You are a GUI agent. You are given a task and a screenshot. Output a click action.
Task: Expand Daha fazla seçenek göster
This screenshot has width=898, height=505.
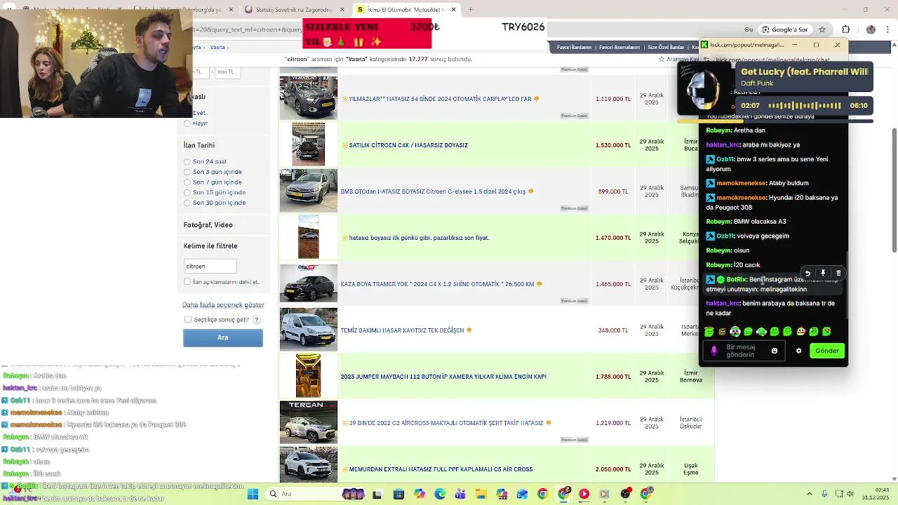click(223, 305)
